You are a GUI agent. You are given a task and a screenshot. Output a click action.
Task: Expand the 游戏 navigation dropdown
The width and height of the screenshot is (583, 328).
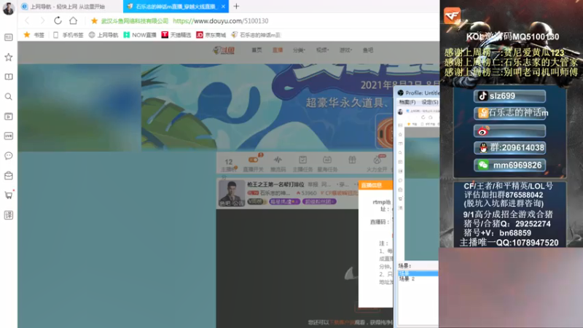coord(345,50)
